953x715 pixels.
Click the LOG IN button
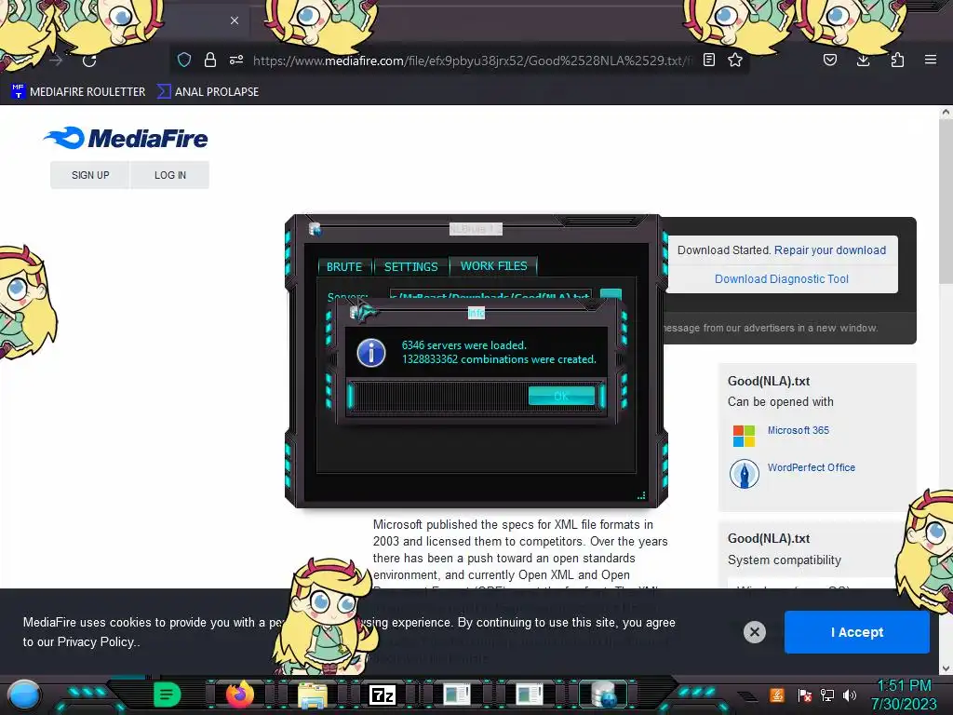click(x=170, y=175)
